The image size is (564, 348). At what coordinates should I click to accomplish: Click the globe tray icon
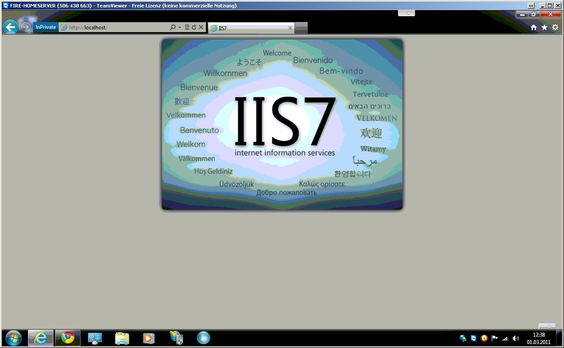tap(463, 338)
